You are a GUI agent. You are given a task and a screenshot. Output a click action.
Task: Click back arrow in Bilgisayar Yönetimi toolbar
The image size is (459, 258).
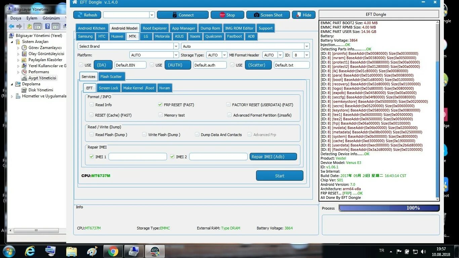[x=11, y=26]
